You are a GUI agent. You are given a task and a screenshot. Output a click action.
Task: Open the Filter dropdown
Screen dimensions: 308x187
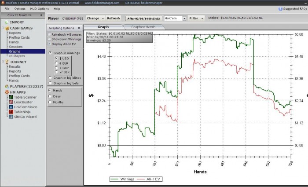(x=196, y=18)
